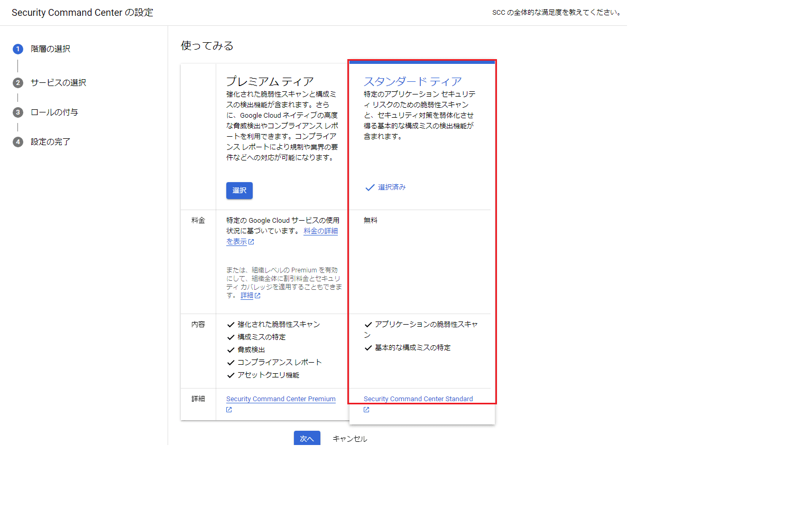The width and height of the screenshot is (811, 511).
Task: Open the Security Command Center Standard link
Action: [x=418, y=399]
